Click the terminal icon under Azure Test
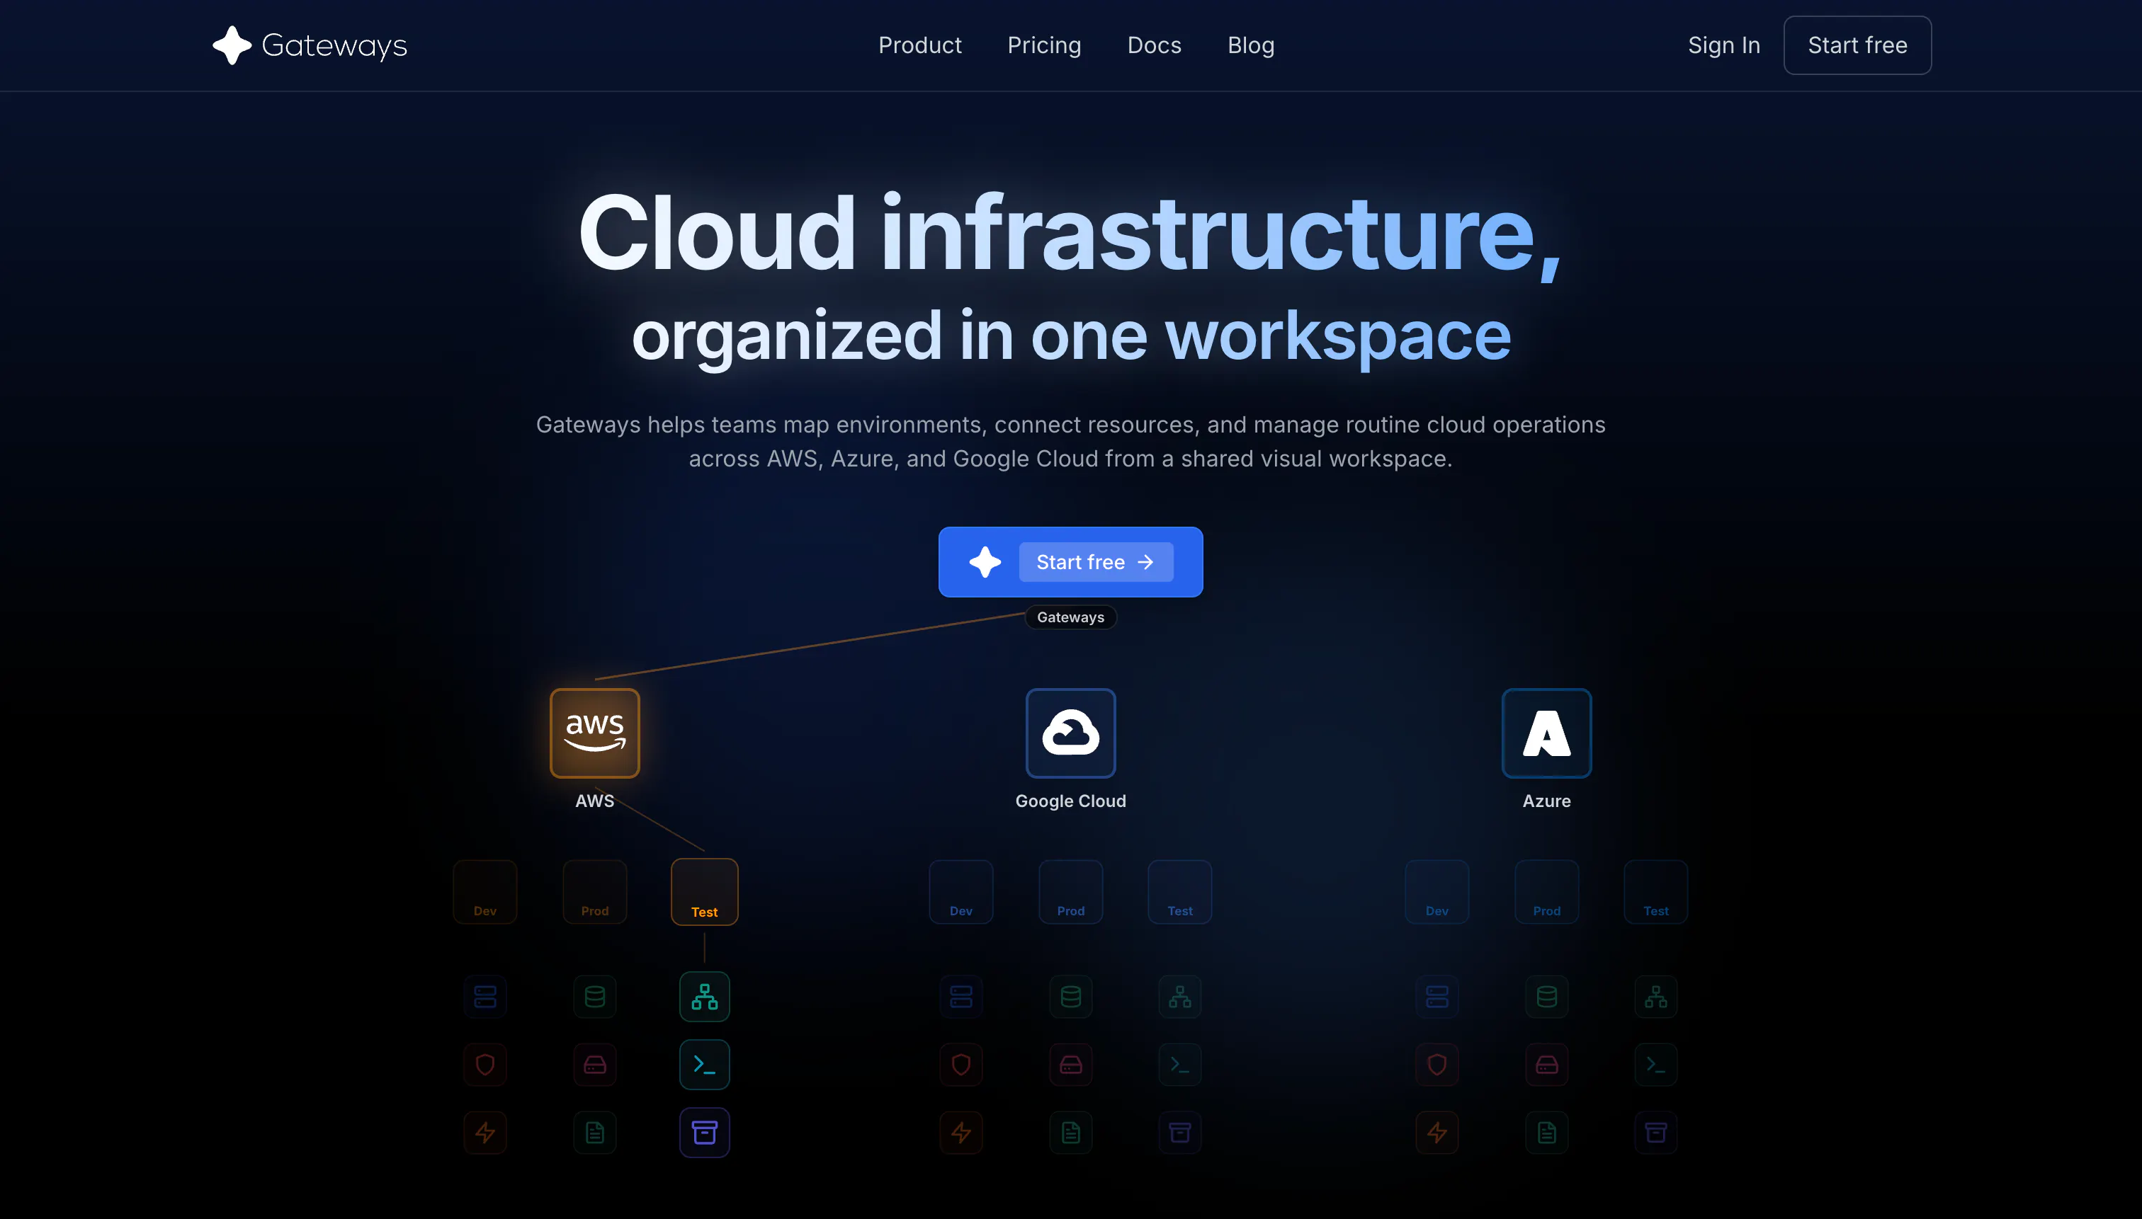 pos(1655,1064)
